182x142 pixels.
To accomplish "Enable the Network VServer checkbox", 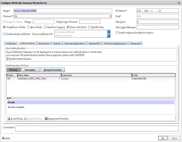I will (x=4, y=22).
